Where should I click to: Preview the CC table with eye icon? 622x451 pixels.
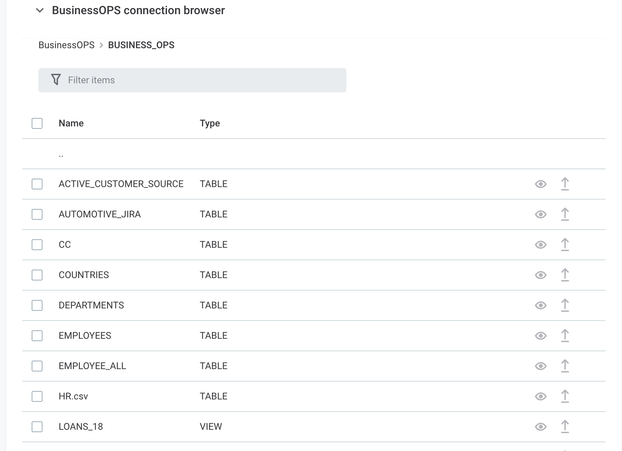click(540, 245)
